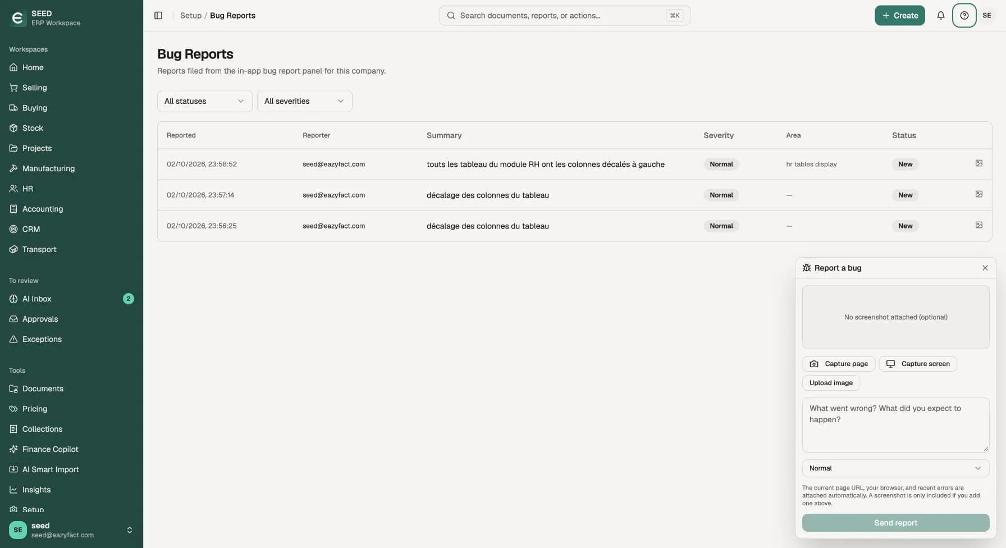
Task: Toggle the sidebar panel icon
Action: click(158, 16)
